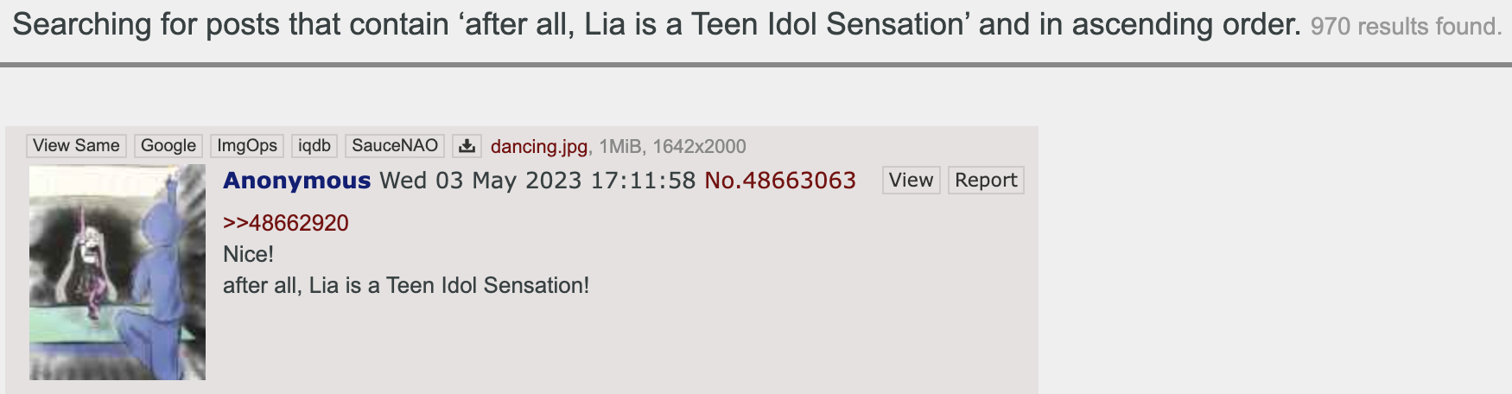Search the image with Google
The height and width of the screenshot is (394, 1512).
click(168, 146)
